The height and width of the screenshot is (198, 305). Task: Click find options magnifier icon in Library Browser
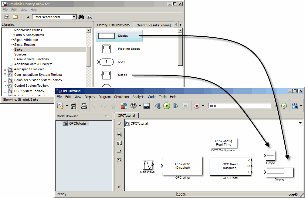pyautogui.click(x=90, y=17)
